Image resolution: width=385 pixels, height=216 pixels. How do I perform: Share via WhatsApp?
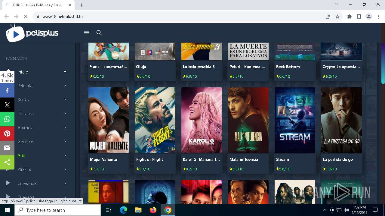tap(7, 119)
